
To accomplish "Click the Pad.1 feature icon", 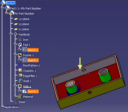I will coord(20,44).
